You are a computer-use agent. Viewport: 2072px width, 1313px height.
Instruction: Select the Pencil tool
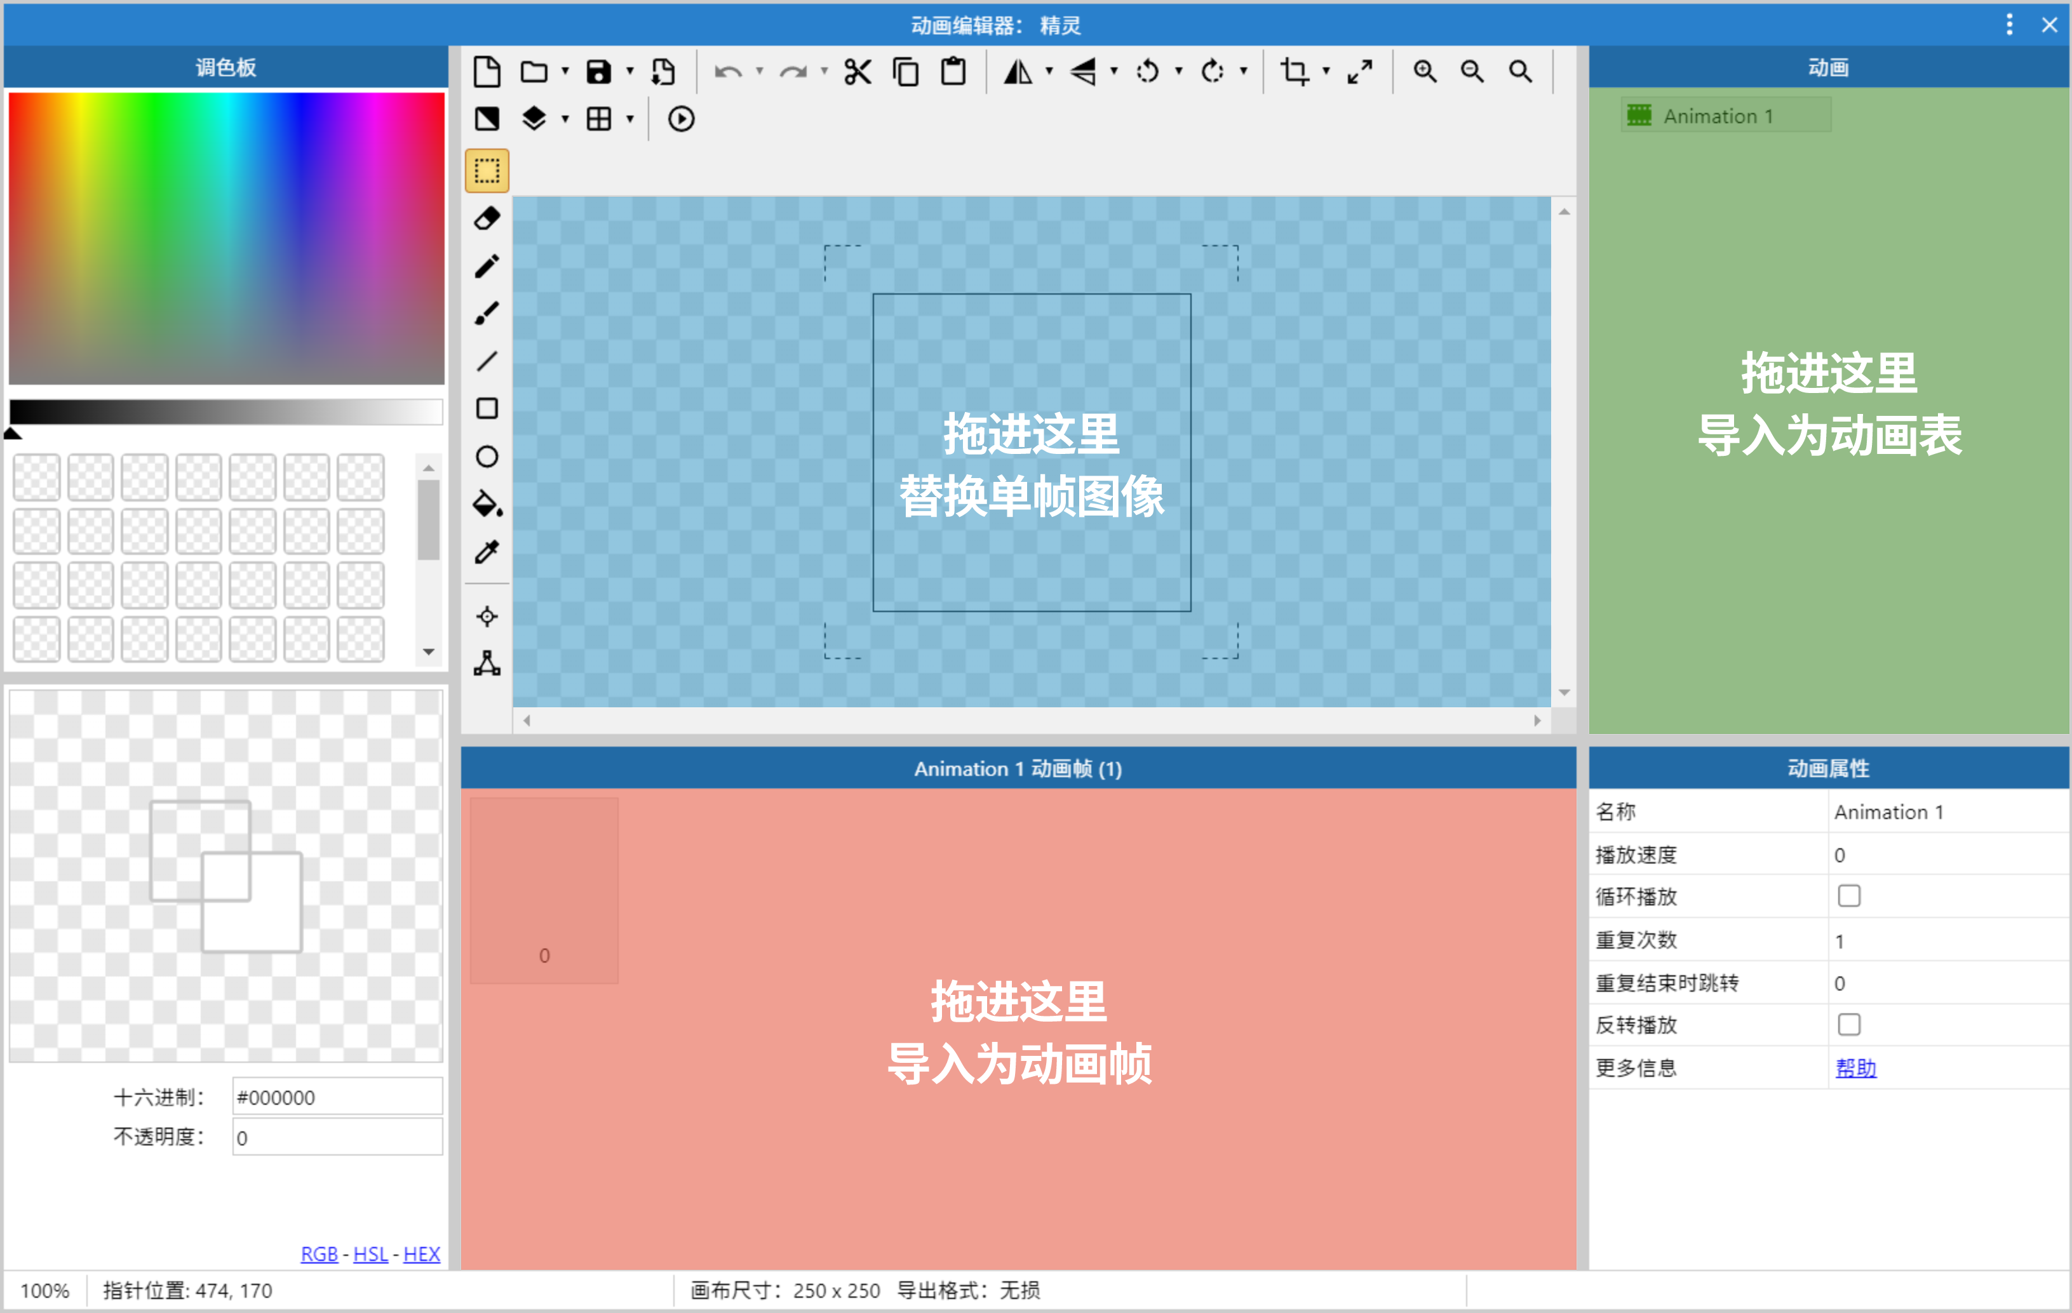[487, 267]
